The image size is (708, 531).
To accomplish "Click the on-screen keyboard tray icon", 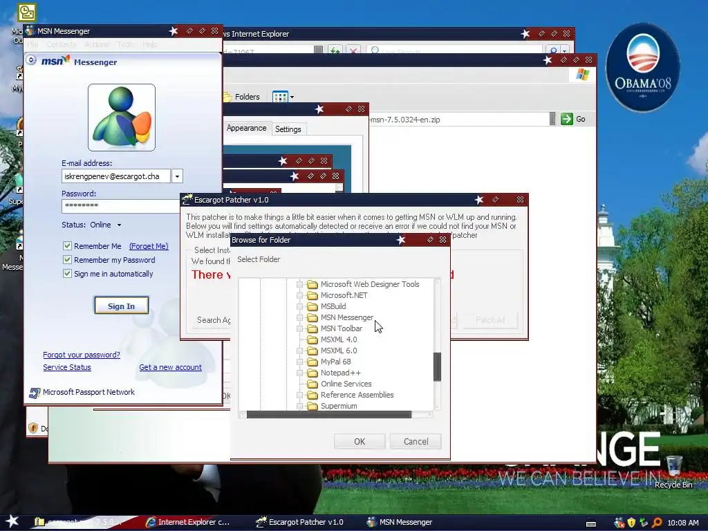I will click(x=591, y=524).
